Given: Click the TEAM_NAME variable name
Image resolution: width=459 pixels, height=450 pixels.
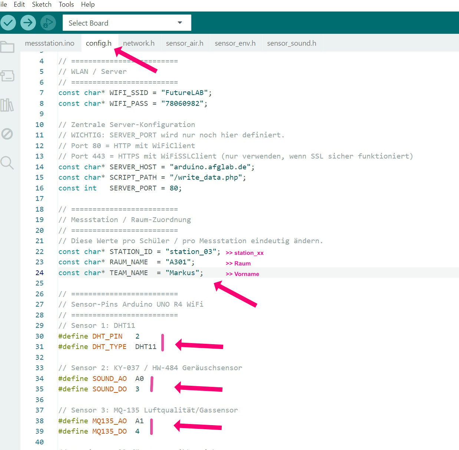Looking at the screenshot, I should (x=129, y=273).
